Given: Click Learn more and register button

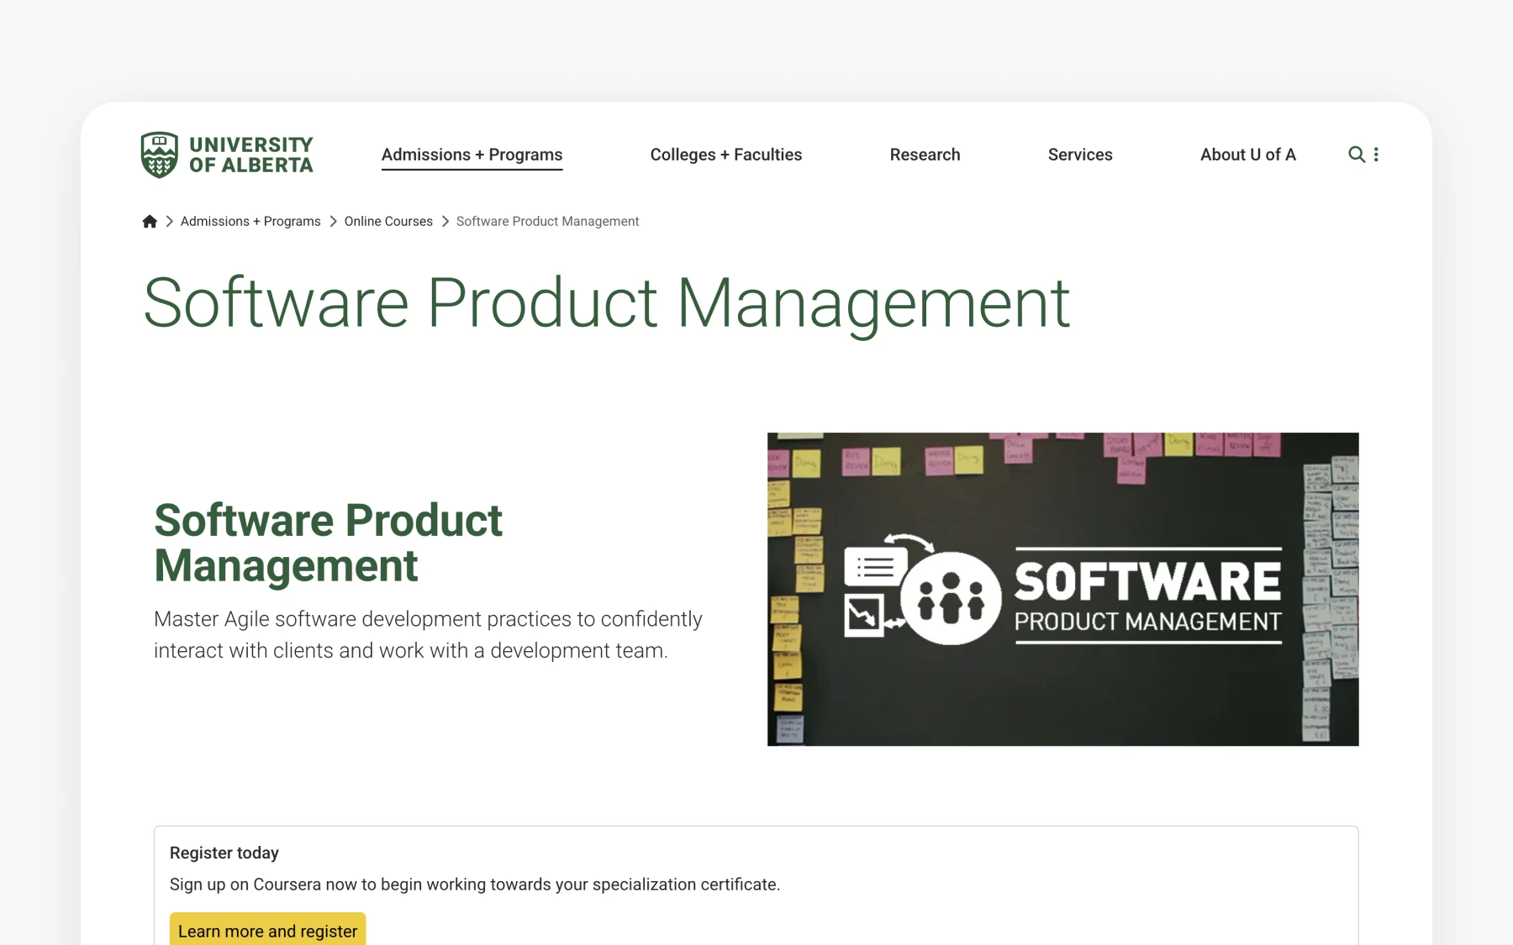Looking at the screenshot, I should (267, 930).
